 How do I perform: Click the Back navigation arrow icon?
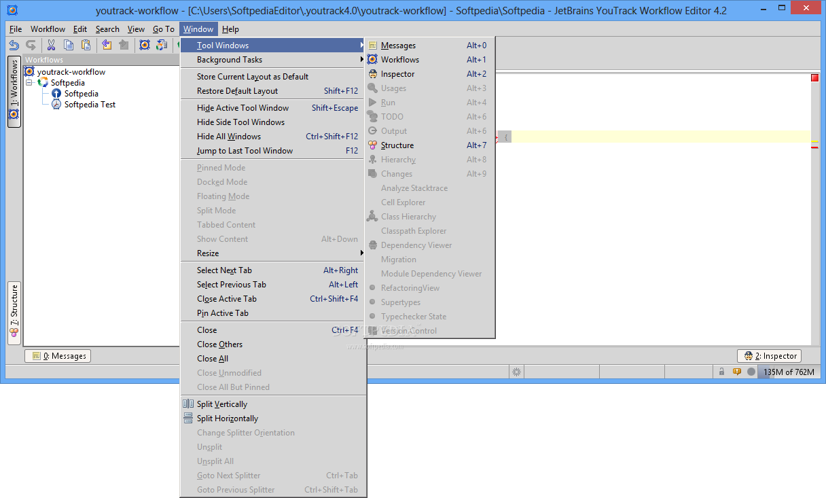107,45
